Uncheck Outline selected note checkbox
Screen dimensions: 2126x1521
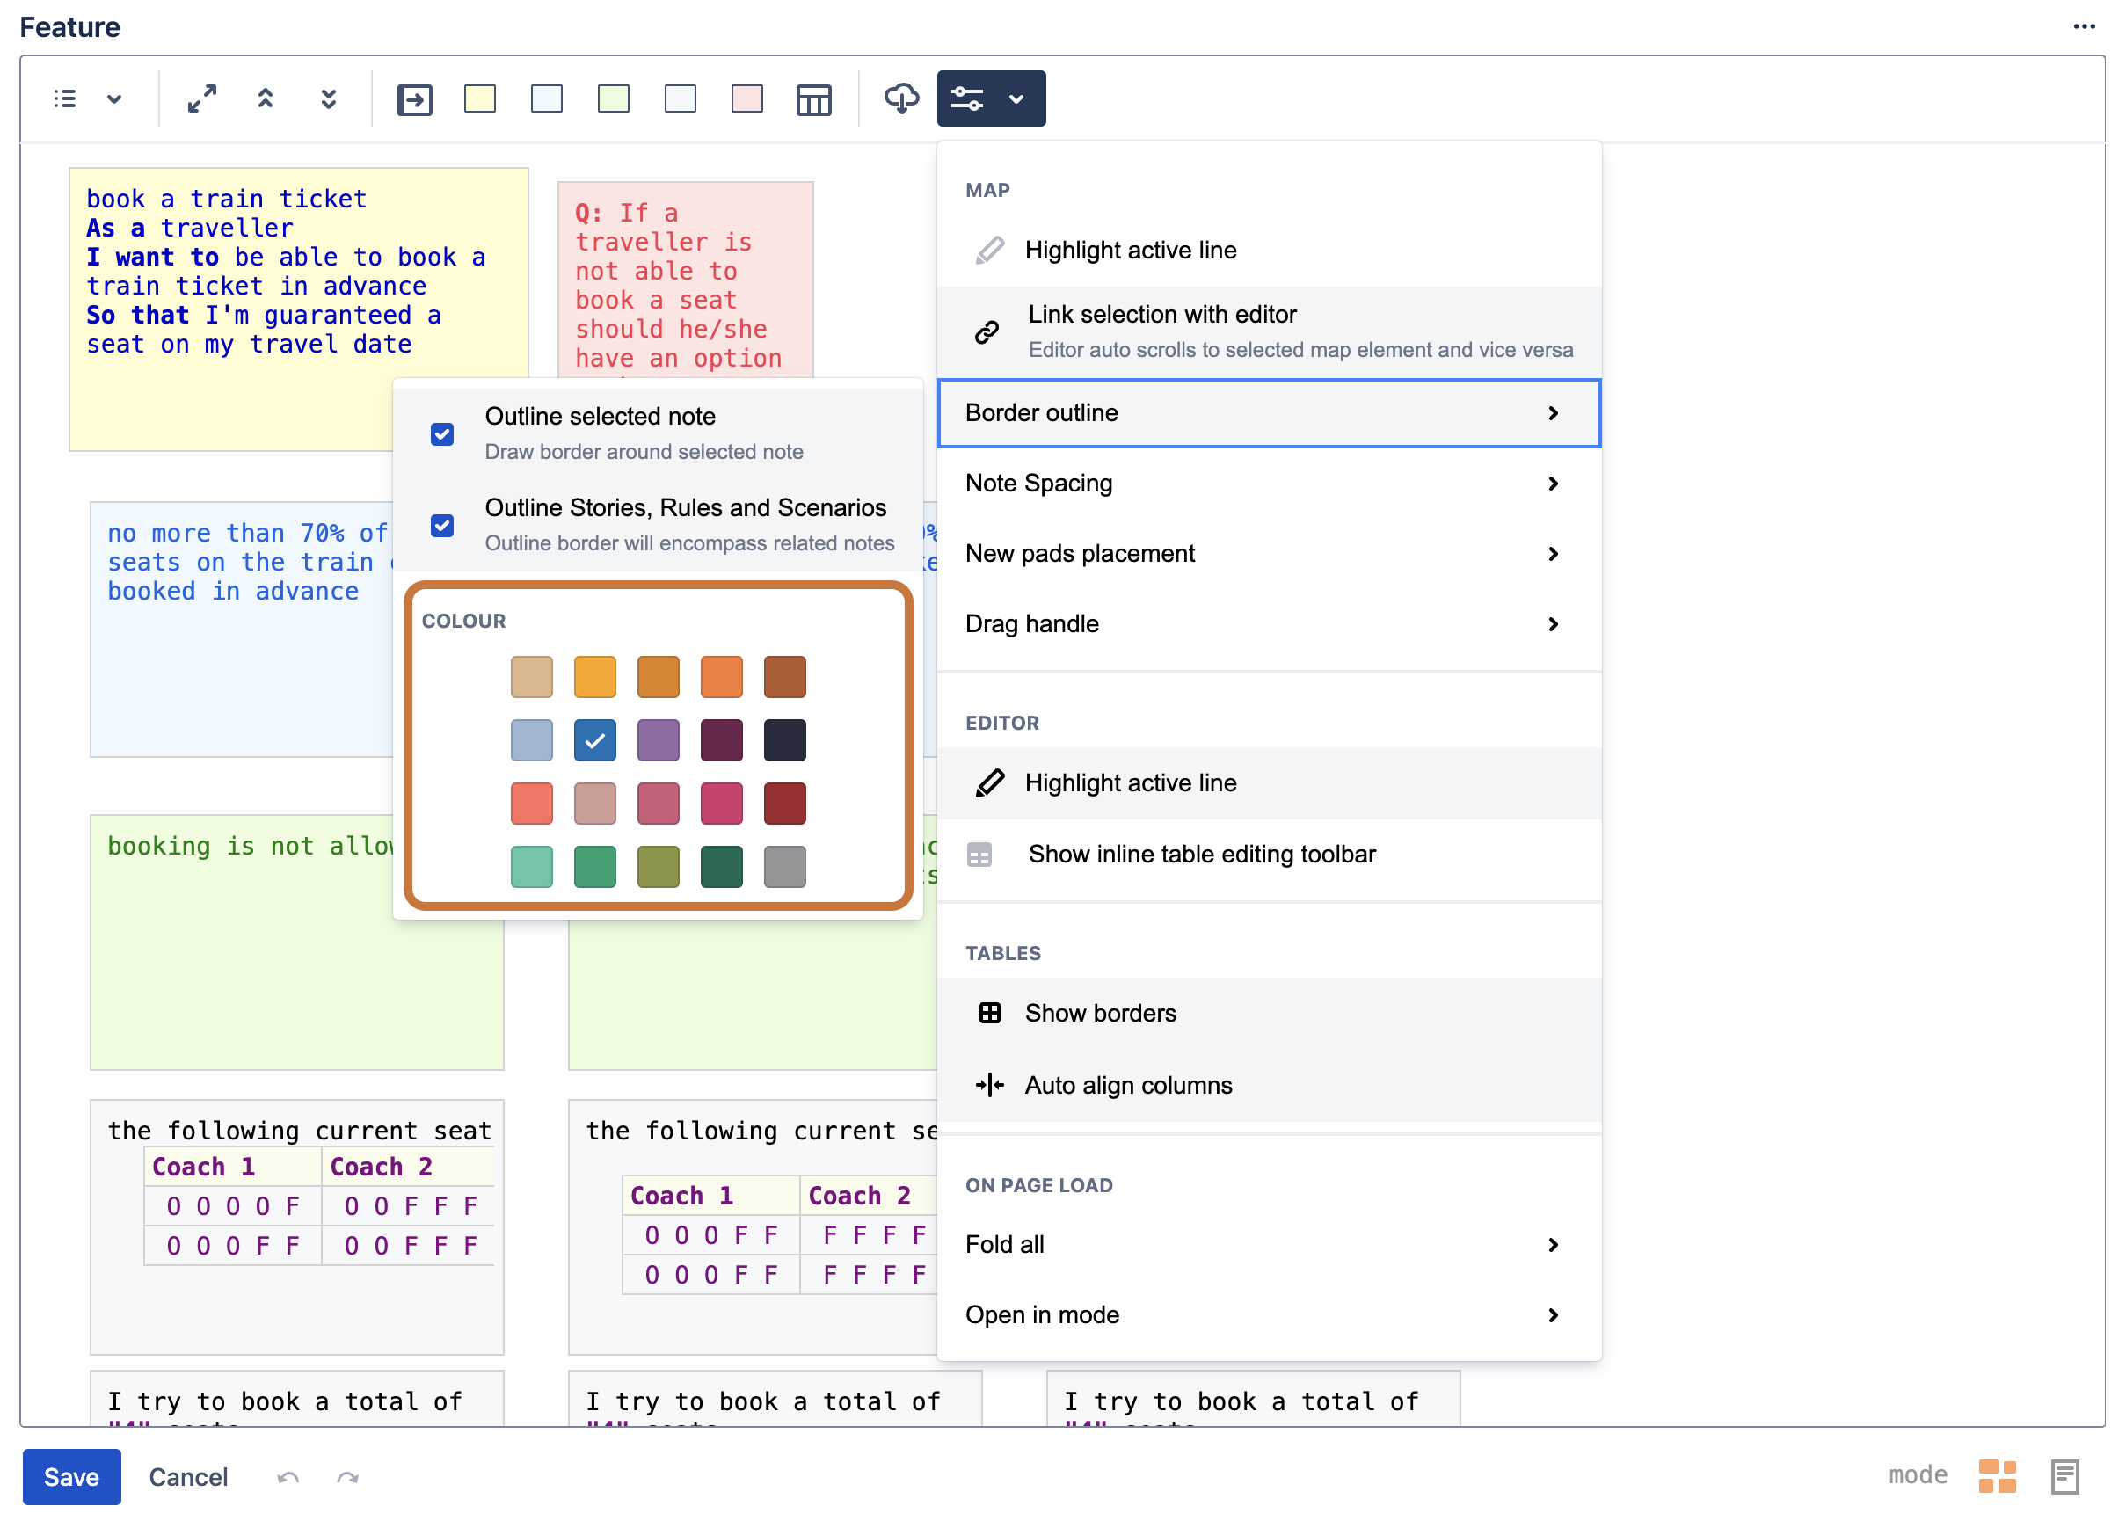coord(442,434)
